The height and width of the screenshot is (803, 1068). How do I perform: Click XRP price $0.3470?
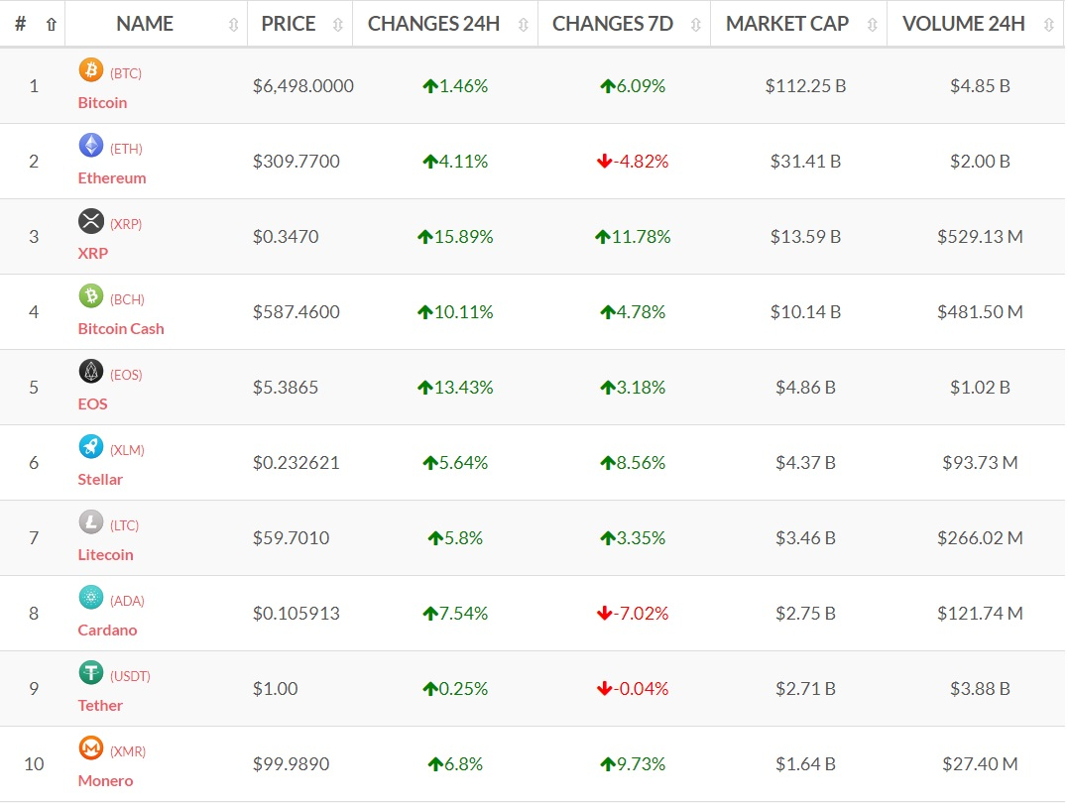286,237
